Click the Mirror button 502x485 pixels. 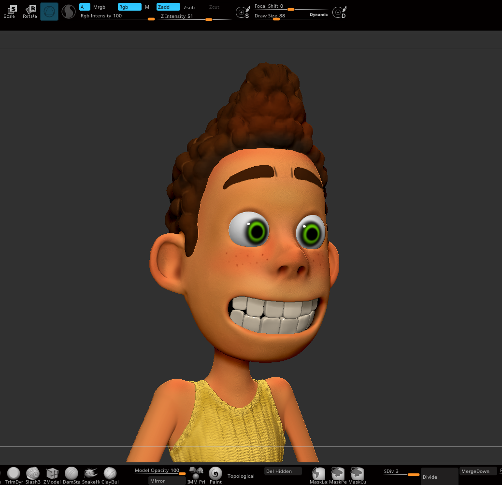tap(167, 481)
